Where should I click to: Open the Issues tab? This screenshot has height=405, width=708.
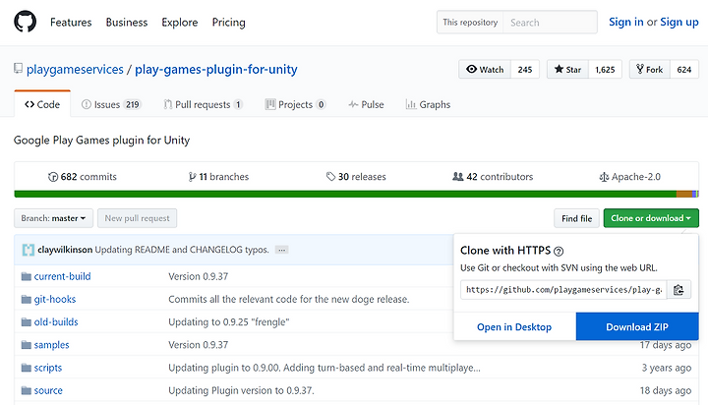pyautogui.click(x=111, y=104)
